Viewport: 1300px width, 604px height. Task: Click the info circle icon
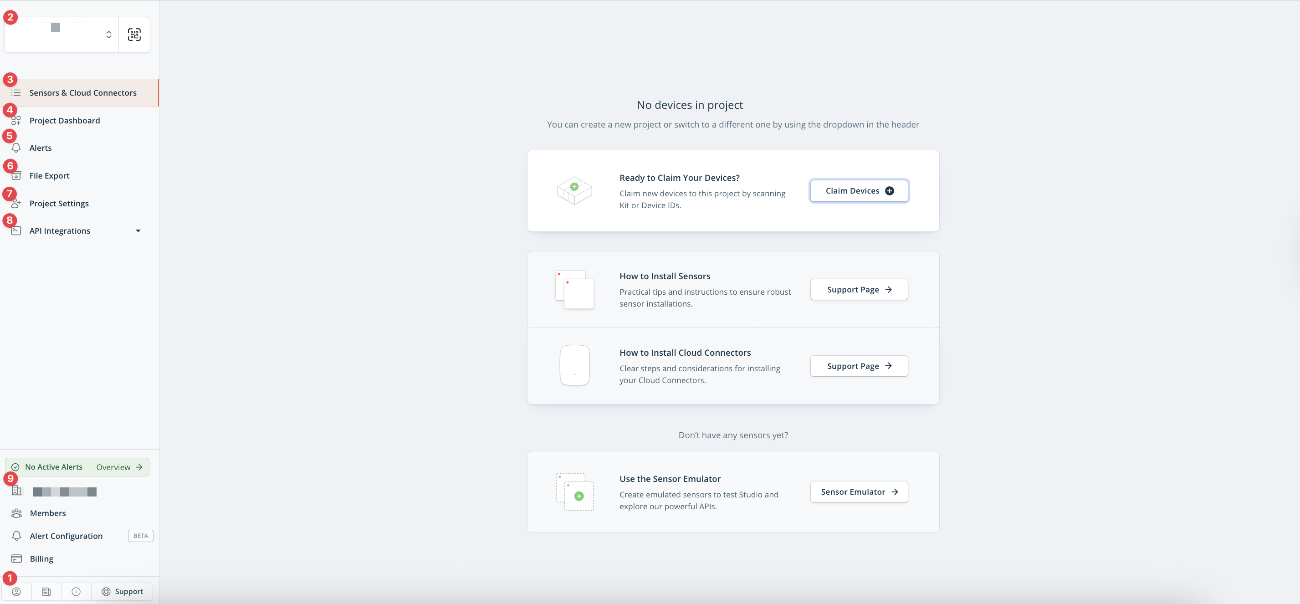click(x=76, y=591)
